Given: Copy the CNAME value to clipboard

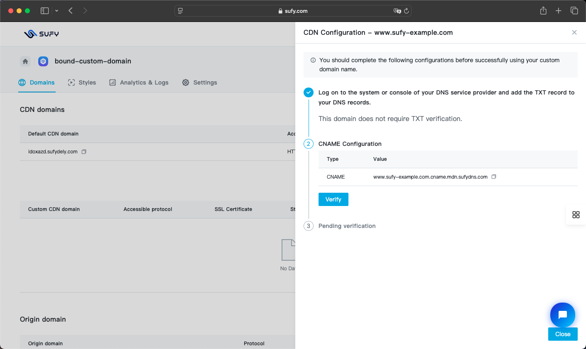Looking at the screenshot, I should 494,177.
